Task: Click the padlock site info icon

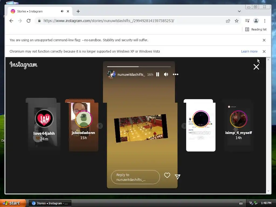Action: 39,21
